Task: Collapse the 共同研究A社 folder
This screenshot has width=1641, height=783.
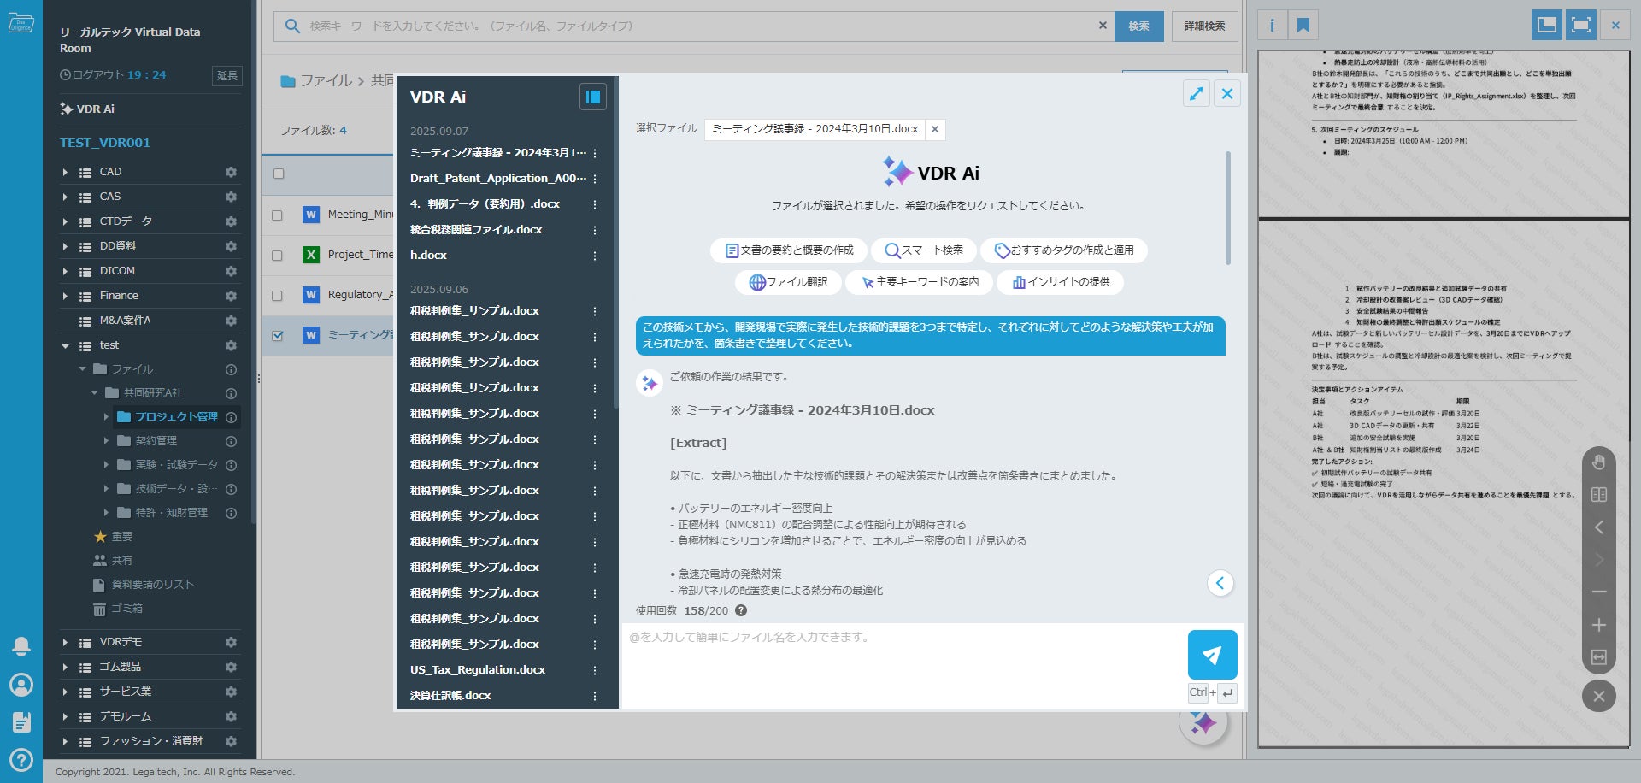Action: [x=94, y=393]
